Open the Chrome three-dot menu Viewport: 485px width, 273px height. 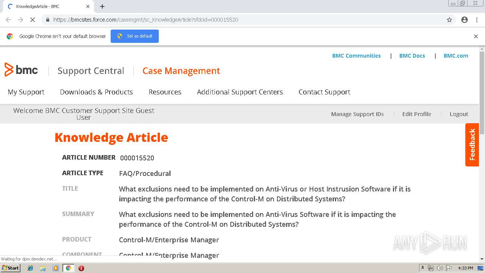[477, 20]
